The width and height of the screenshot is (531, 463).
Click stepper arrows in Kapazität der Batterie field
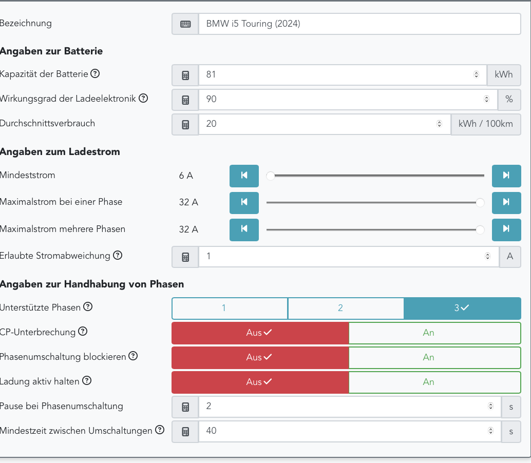[477, 75]
